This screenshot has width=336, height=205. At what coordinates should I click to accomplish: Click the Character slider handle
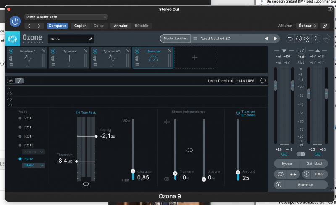[x=133, y=171]
